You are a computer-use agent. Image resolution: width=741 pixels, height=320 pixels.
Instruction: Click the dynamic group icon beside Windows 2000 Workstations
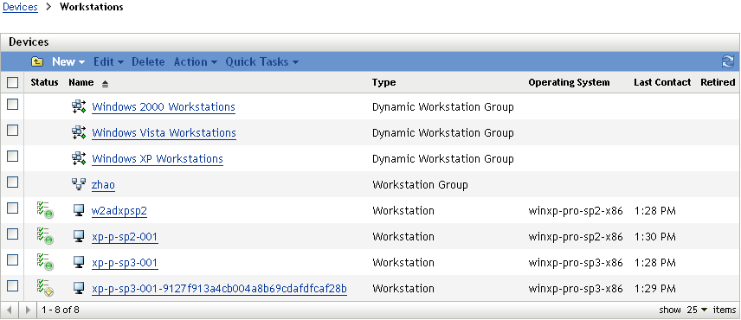click(x=79, y=106)
